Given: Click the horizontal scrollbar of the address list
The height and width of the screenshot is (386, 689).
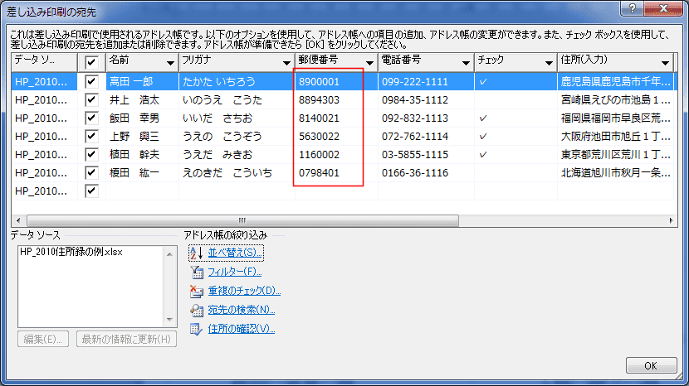Looking at the screenshot, I should coord(332,220).
